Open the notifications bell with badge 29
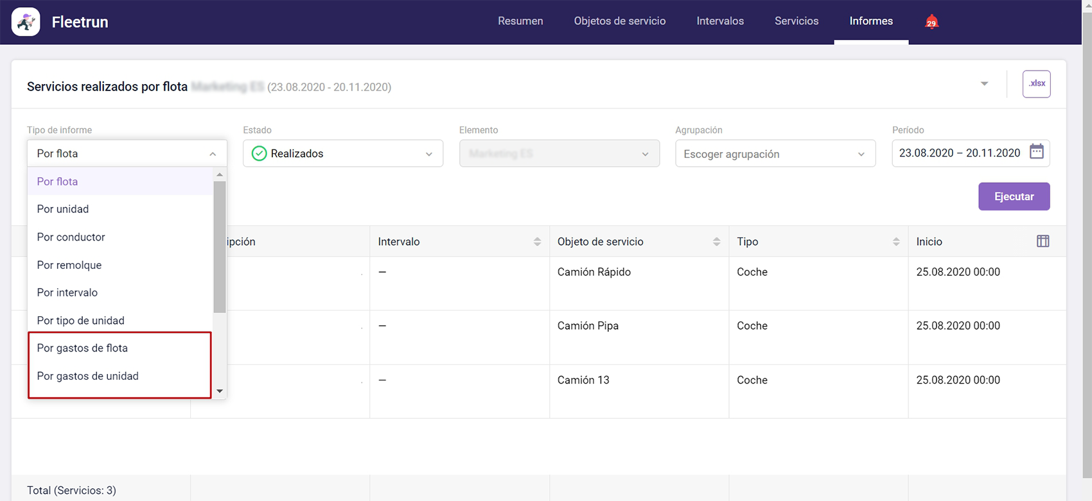Image resolution: width=1092 pixels, height=501 pixels. pos(931,22)
